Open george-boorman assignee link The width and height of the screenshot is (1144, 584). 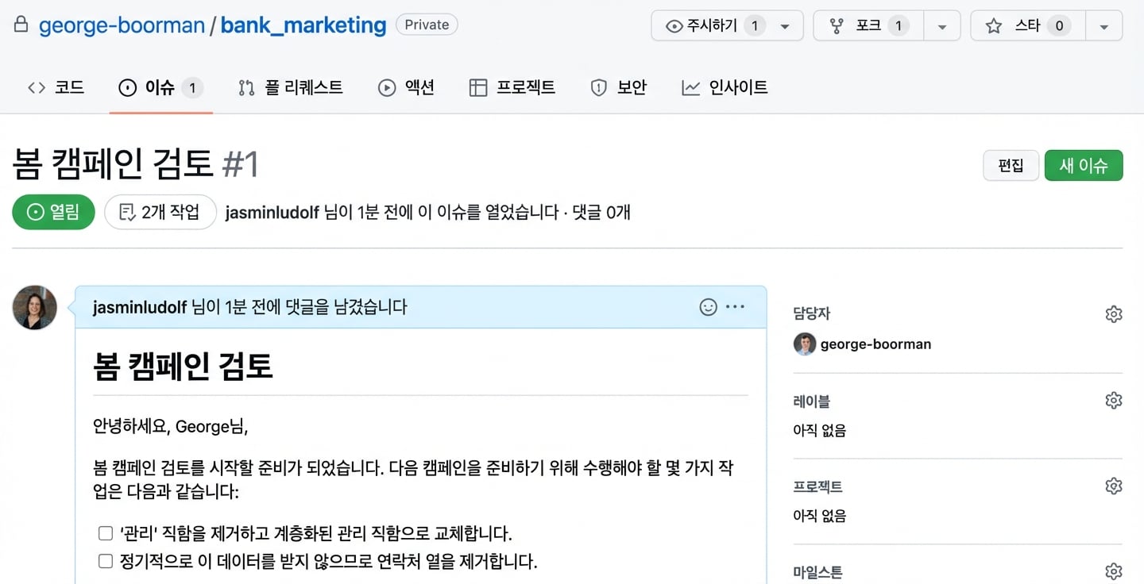coord(875,344)
